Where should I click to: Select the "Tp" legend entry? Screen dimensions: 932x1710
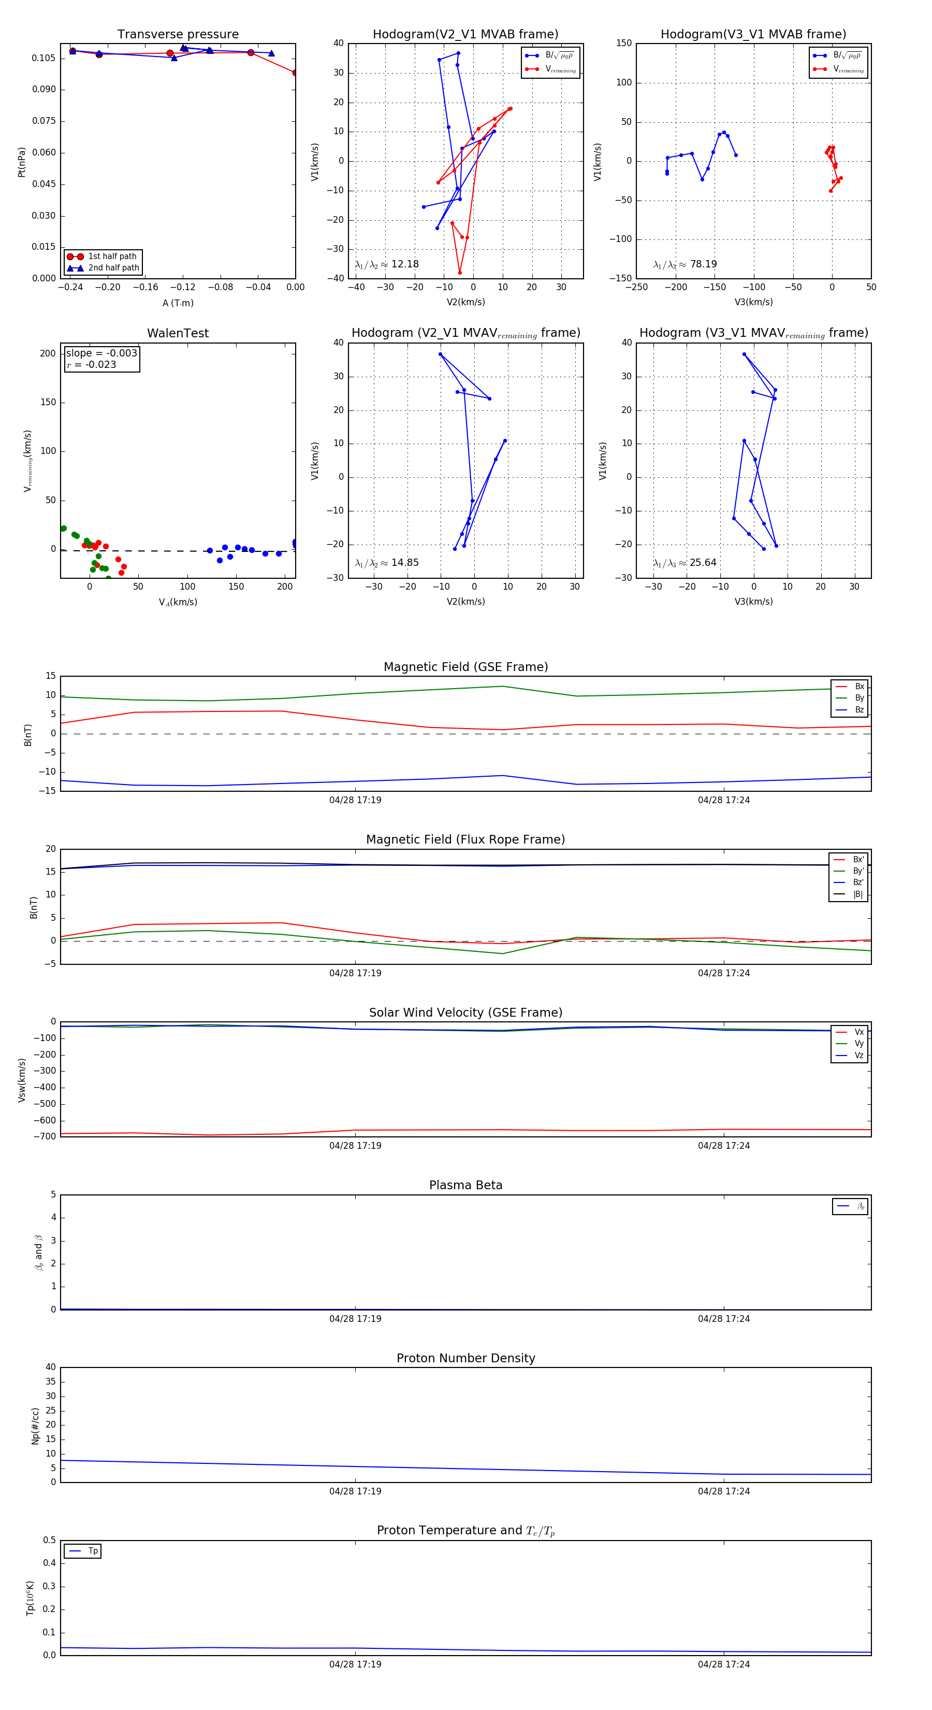83,1551
